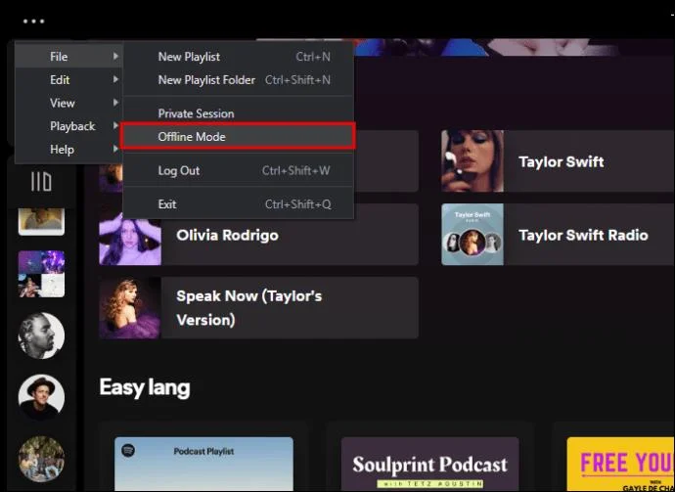Open the Olivia Rodrigo card
The width and height of the screenshot is (675, 492).
[258, 235]
